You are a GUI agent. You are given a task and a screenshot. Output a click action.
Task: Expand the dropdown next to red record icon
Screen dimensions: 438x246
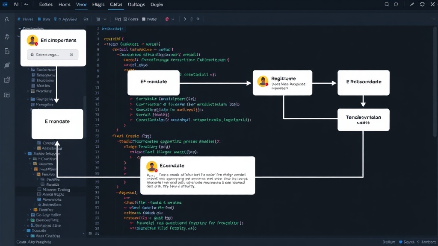173,19
